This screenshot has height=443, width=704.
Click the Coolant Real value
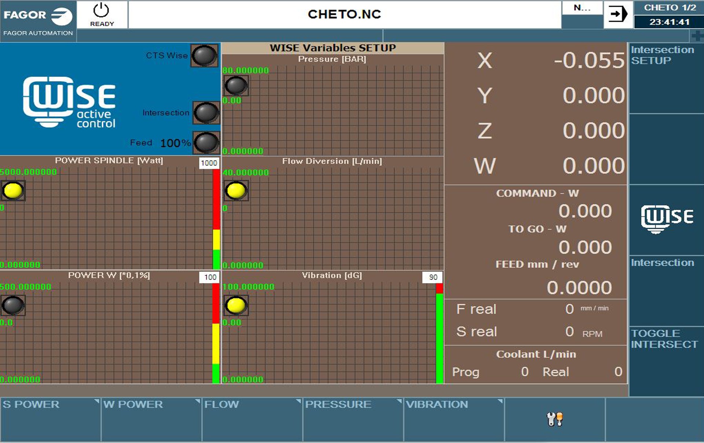[x=618, y=372]
